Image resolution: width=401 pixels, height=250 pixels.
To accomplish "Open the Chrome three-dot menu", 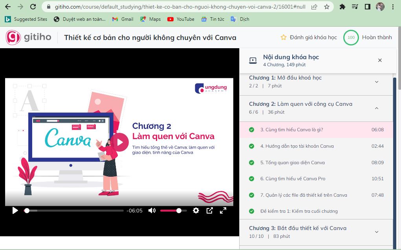I will pos(393,7).
